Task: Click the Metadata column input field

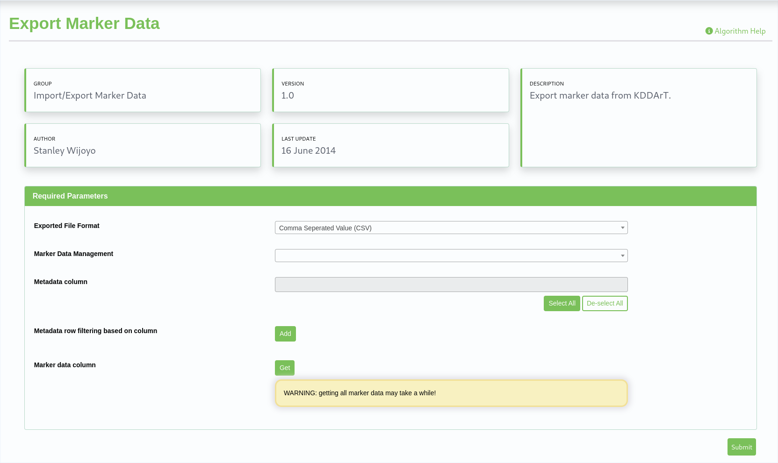Action: coord(451,285)
